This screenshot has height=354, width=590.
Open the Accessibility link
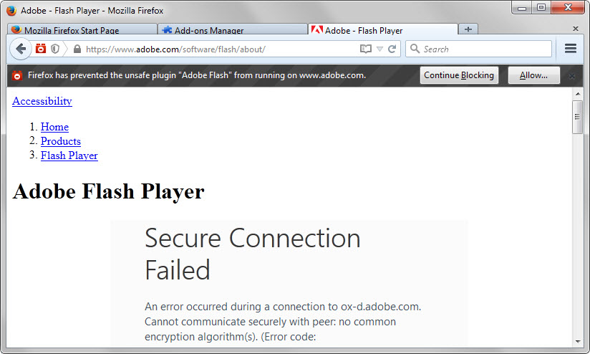(x=42, y=101)
